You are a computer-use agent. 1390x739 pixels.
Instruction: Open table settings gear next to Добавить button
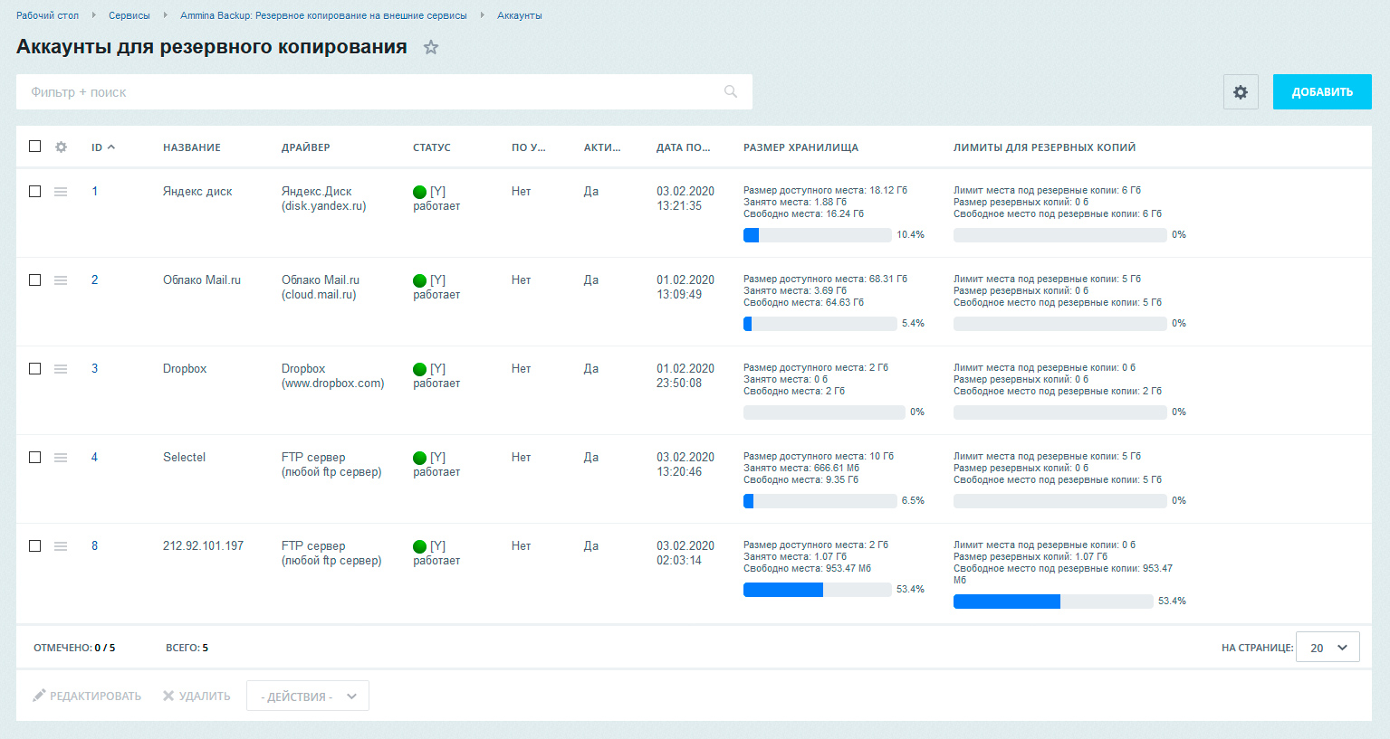tap(1241, 92)
